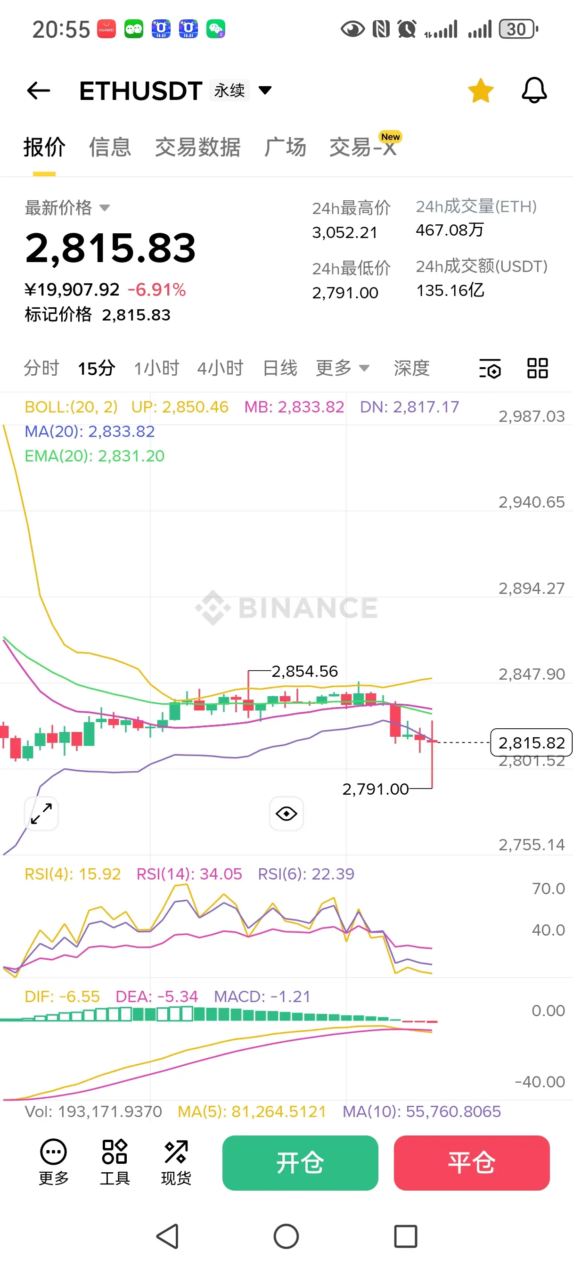Switch to the 报价 tab
573x1267 pixels.
point(44,147)
